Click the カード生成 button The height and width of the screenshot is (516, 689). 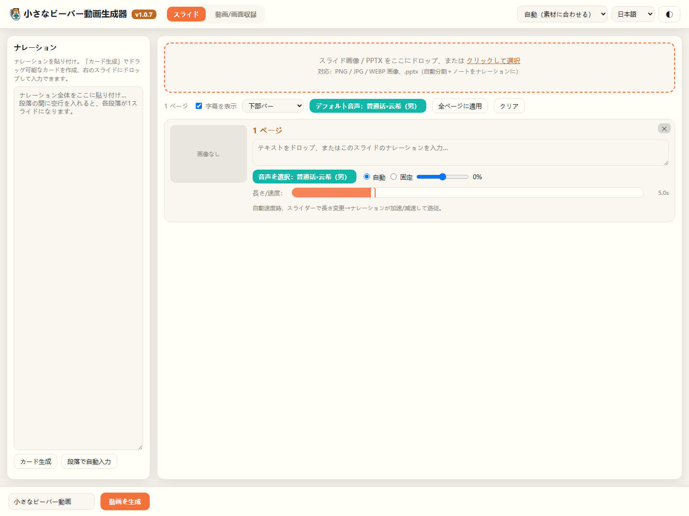coord(36,462)
